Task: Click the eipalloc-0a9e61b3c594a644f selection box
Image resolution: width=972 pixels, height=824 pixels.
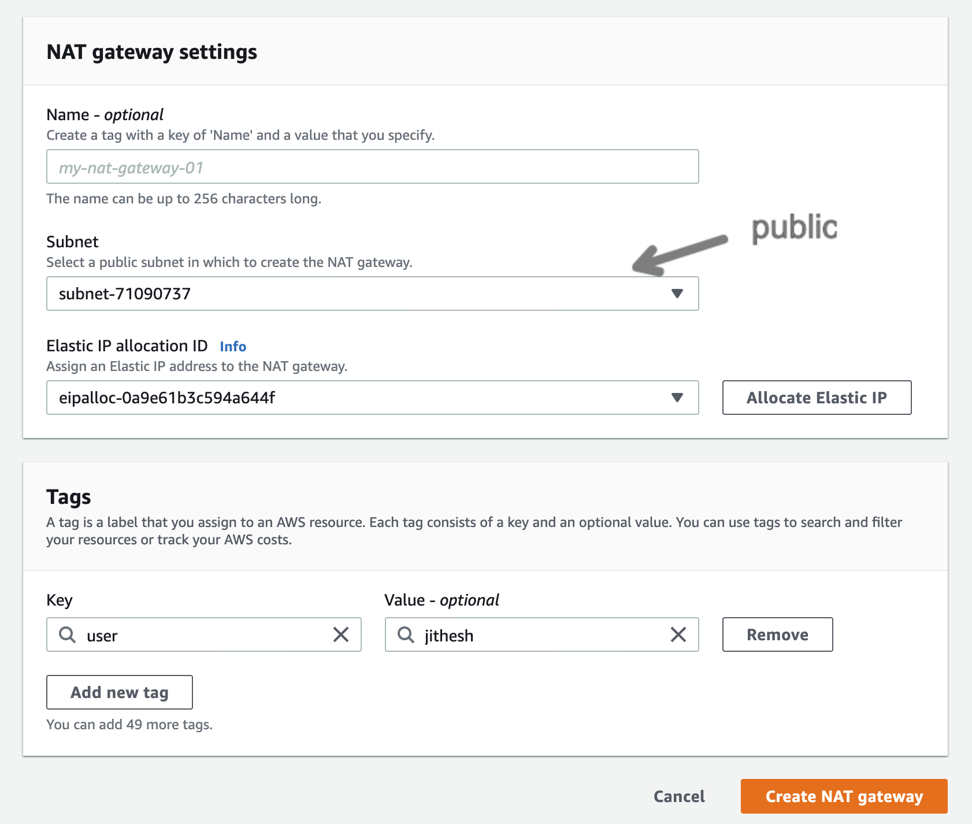Action: [358, 398]
